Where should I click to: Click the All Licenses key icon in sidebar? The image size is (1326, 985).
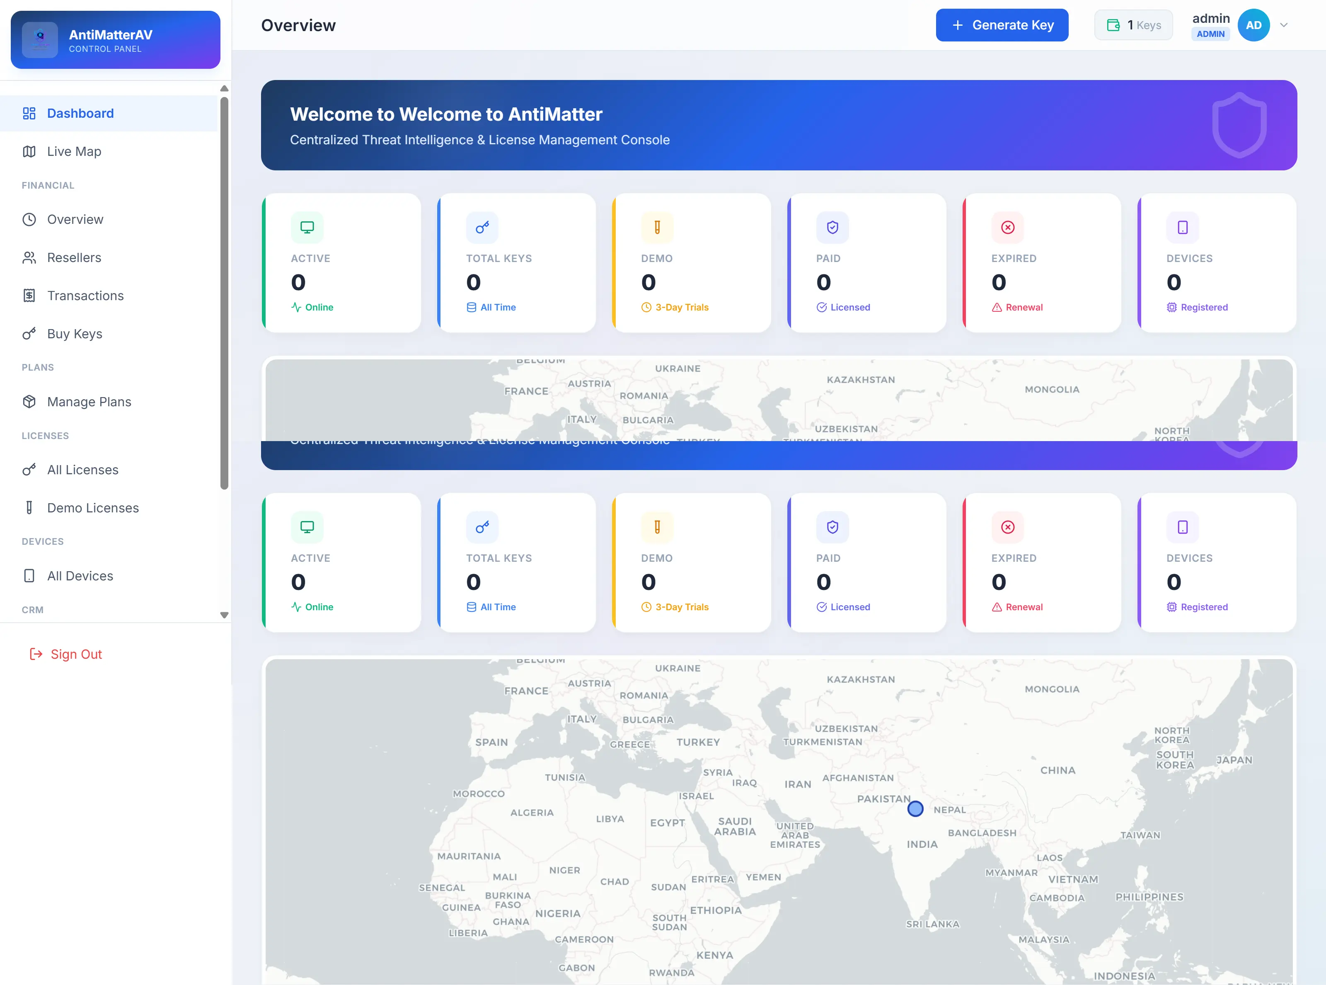pyautogui.click(x=30, y=469)
